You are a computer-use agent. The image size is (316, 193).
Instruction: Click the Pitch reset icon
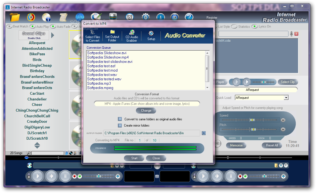(283, 129)
